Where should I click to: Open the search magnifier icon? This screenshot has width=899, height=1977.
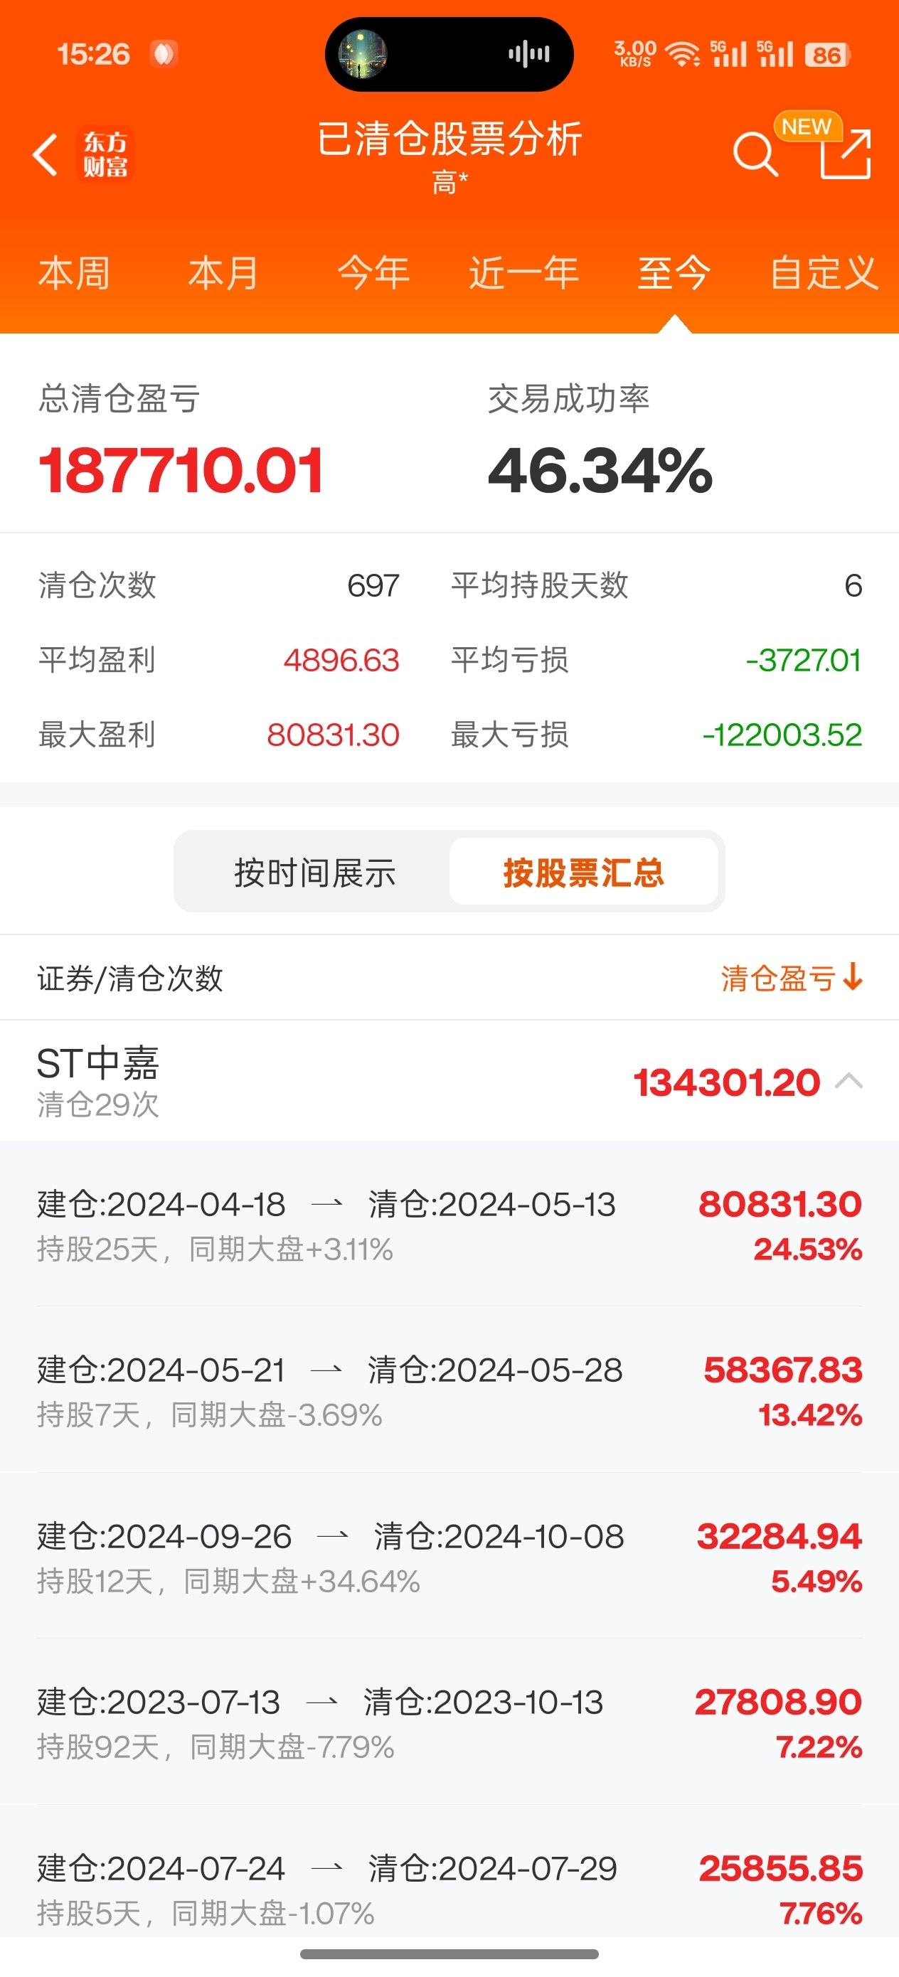[x=755, y=154]
